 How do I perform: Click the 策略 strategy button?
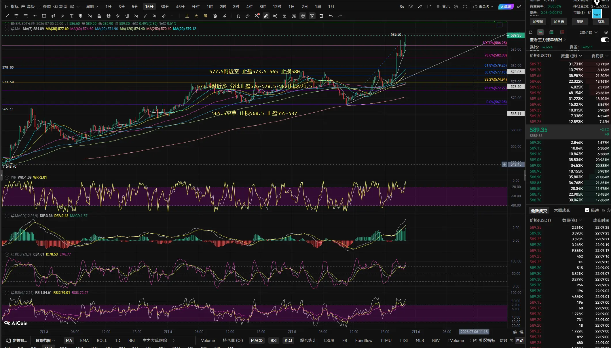580,22
